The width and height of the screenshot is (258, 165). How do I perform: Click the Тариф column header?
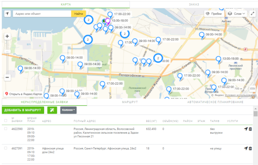pos(214,121)
